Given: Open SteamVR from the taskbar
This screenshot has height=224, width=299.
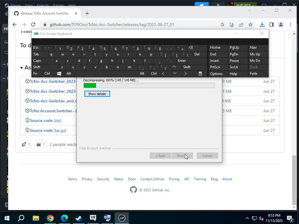Looking at the screenshot, I should coord(93,218).
